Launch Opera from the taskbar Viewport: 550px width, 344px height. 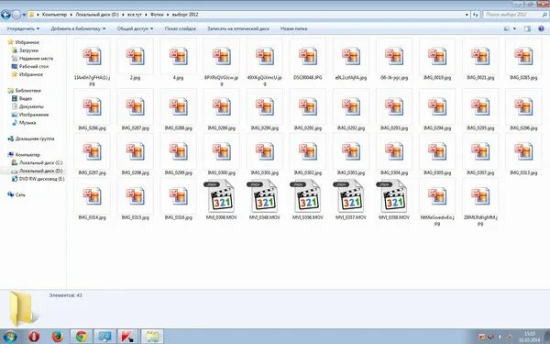click(34, 337)
